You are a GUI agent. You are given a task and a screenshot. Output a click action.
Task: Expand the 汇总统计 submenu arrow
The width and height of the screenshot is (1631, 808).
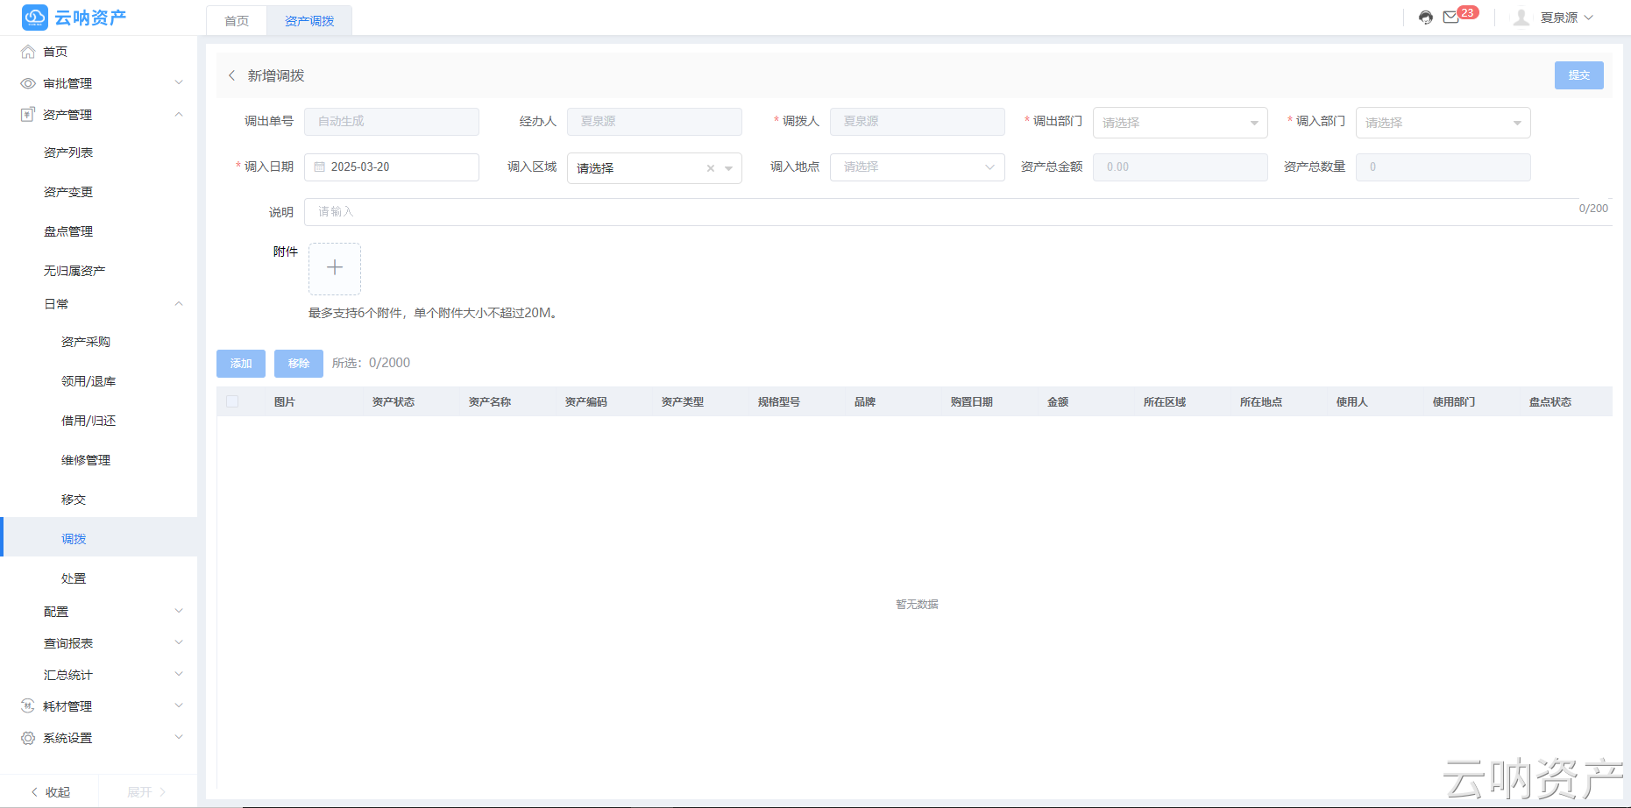pyautogui.click(x=179, y=674)
